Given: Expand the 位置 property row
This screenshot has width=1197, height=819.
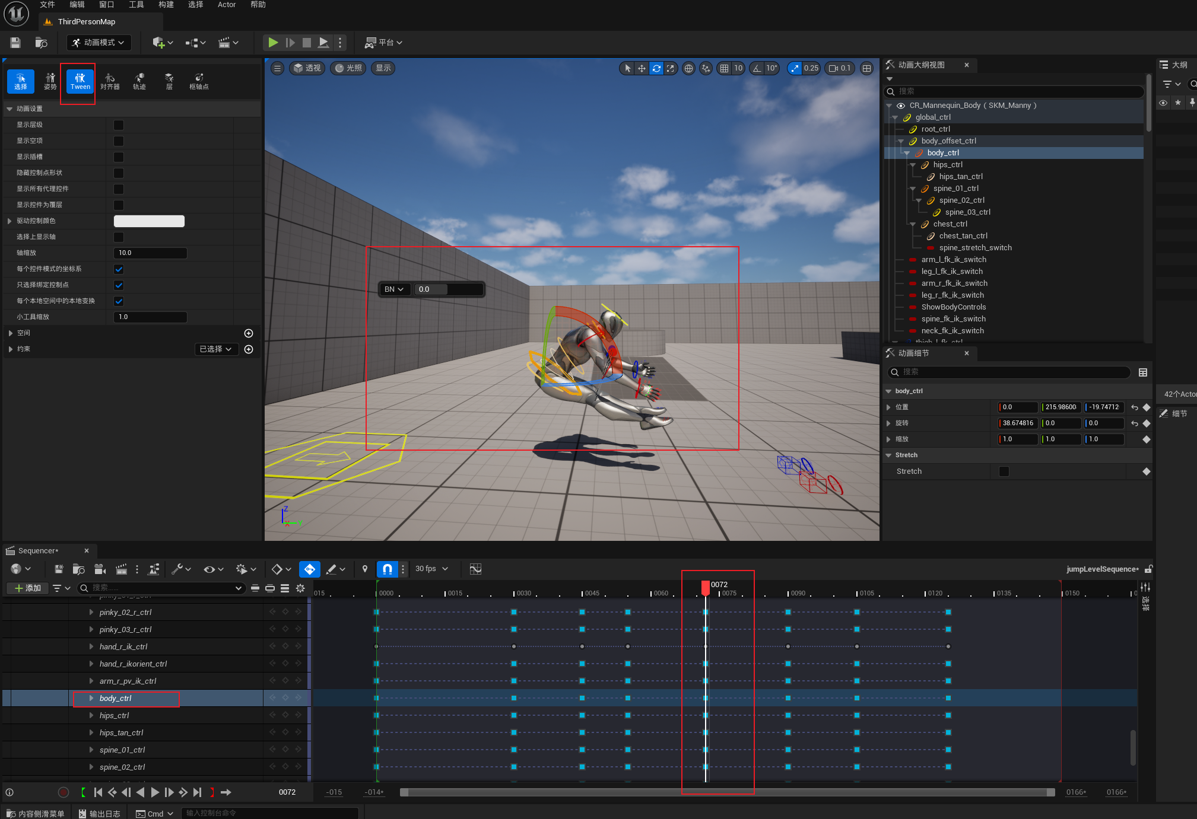Looking at the screenshot, I should tap(888, 407).
